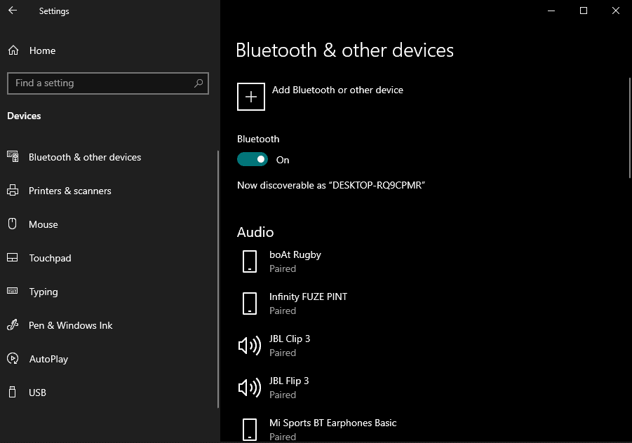
Task: Select AutoPlay in the sidebar
Action: [x=48, y=359]
